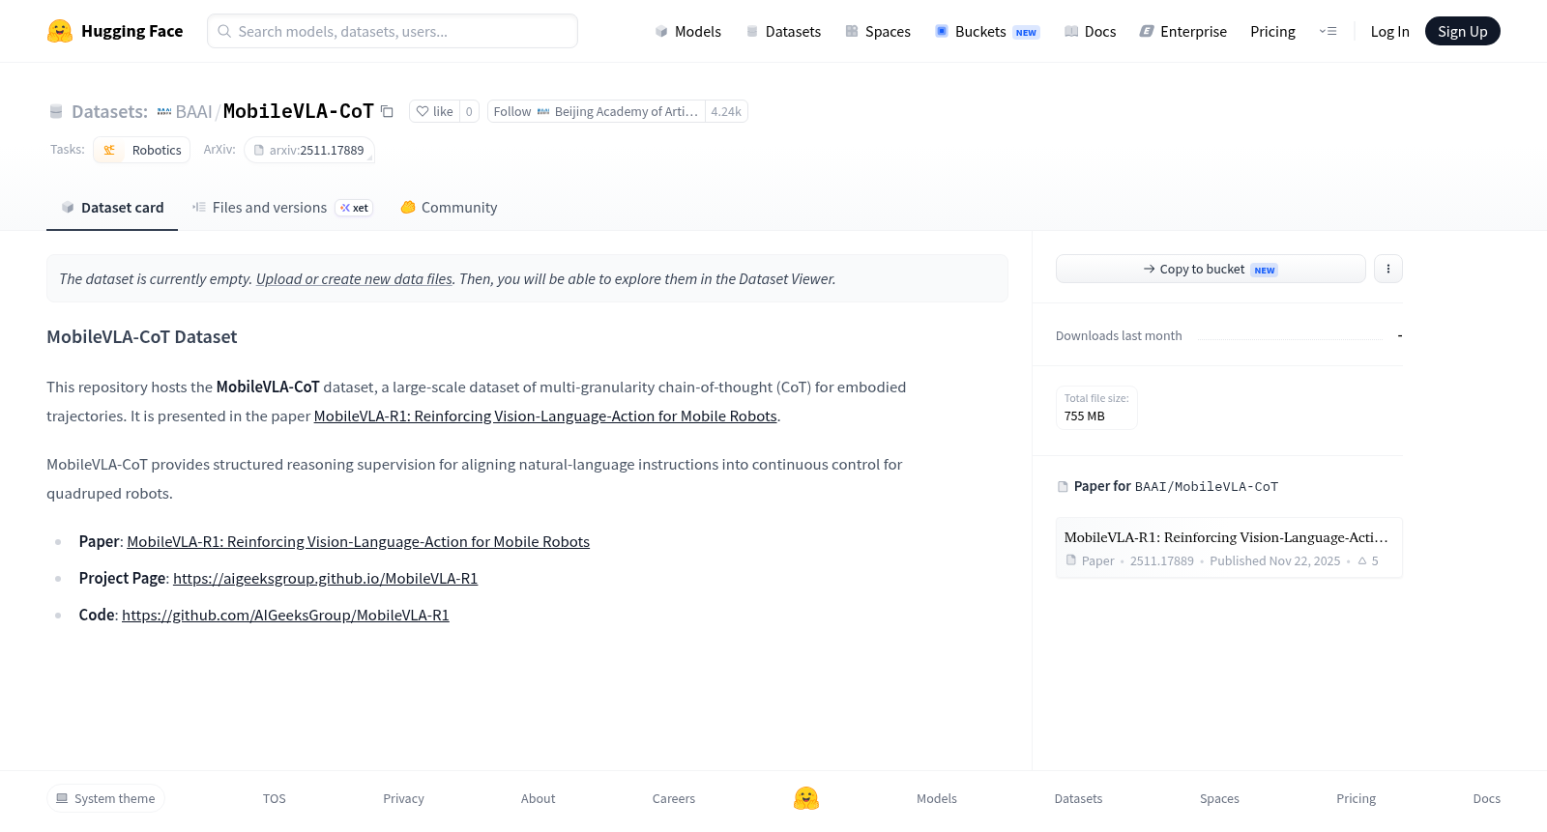Open the About footer link

(538, 798)
